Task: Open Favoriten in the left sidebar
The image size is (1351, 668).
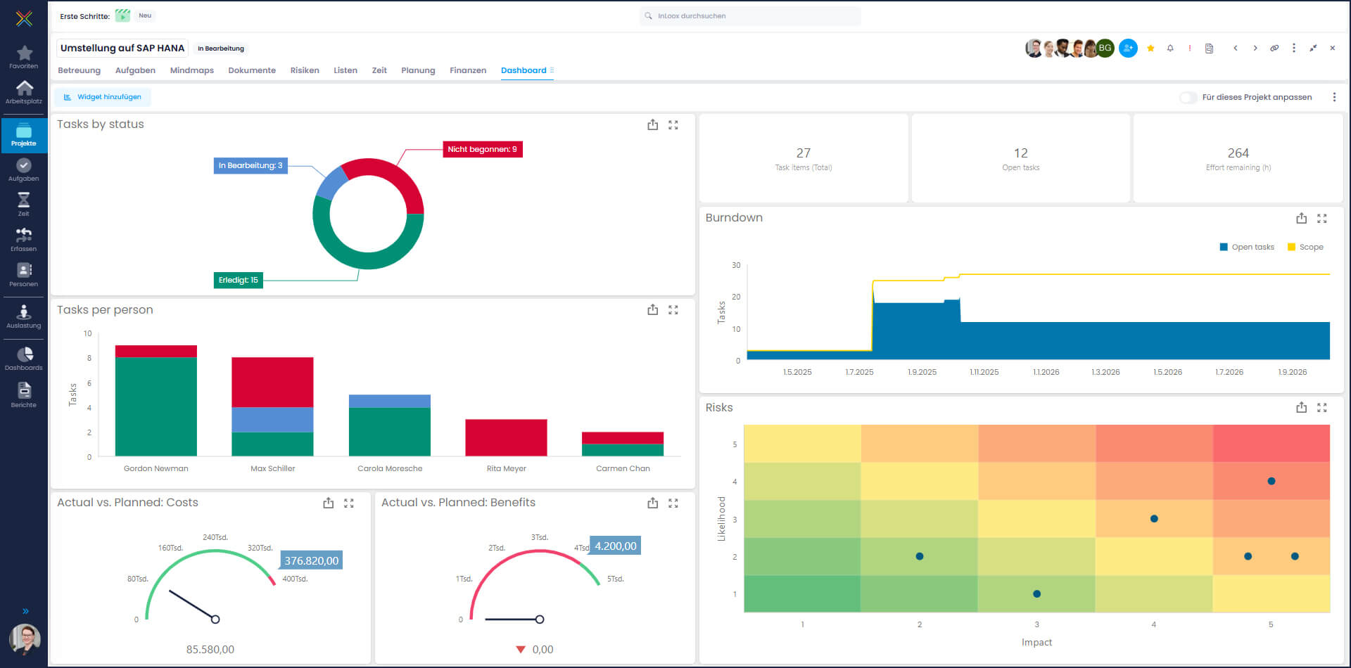Action: tap(24, 58)
